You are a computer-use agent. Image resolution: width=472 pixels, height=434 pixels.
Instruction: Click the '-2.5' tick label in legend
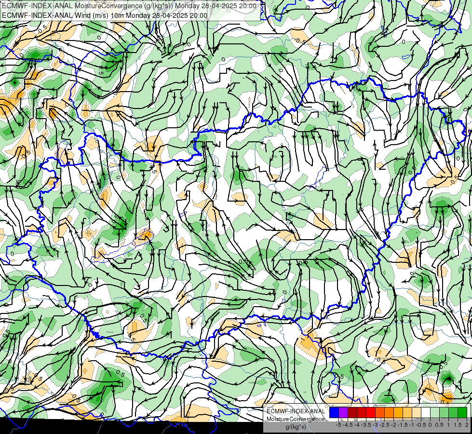coord(385,425)
